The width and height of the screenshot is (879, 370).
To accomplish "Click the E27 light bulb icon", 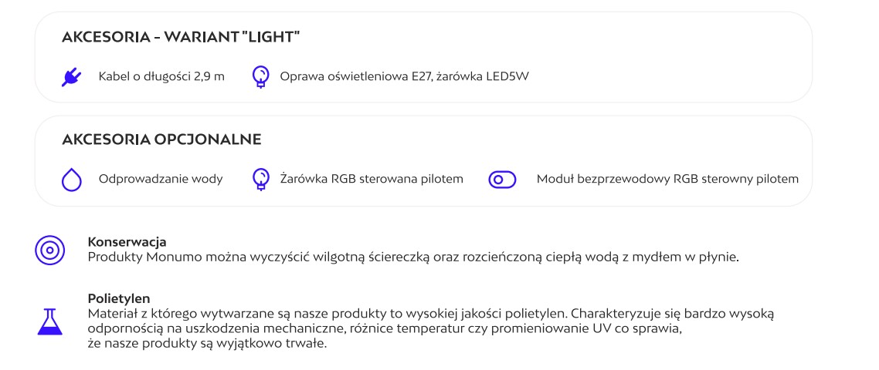I will [261, 76].
